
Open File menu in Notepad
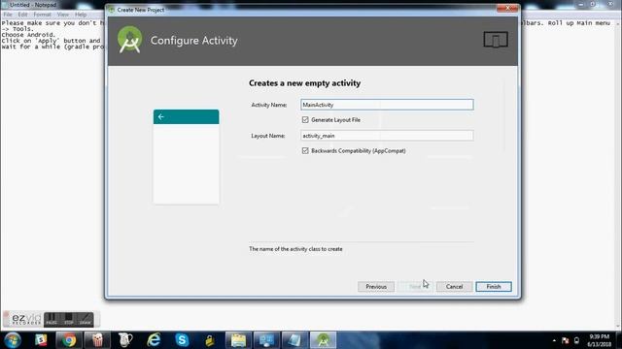8,15
